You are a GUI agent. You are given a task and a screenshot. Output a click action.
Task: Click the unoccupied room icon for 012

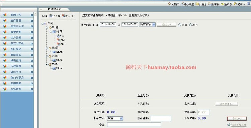(59, 40)
